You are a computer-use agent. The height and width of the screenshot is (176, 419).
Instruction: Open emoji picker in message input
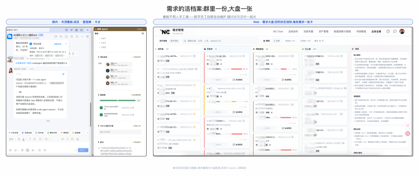(x=10, y=150)
